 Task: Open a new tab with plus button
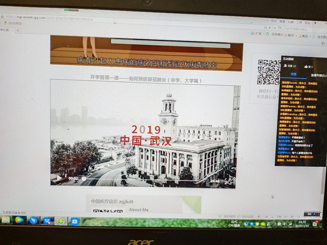[18, 31]
